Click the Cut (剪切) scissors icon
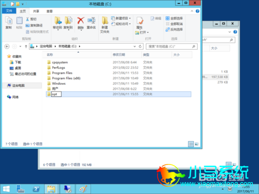Screen dimensions: 259x194 coord(27,19)
